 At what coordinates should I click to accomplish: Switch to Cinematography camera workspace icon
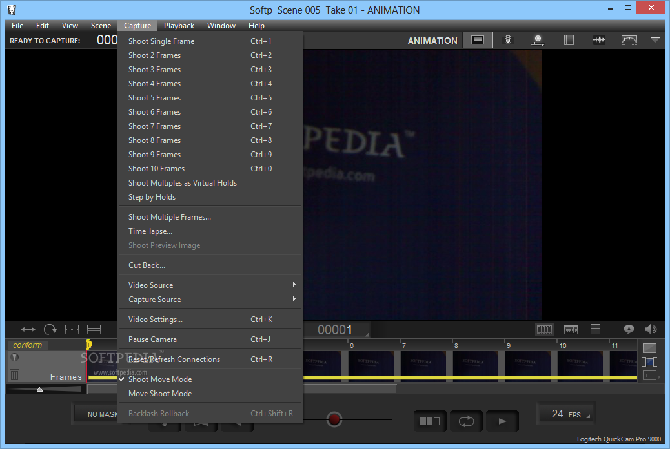click(507, 41)
